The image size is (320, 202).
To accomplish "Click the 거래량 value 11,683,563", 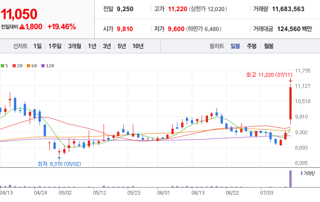I will click(288, 9).
